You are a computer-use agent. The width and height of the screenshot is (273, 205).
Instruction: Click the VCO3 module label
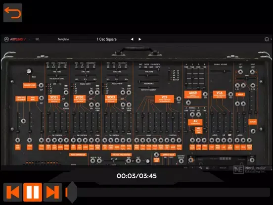[111, 99]
